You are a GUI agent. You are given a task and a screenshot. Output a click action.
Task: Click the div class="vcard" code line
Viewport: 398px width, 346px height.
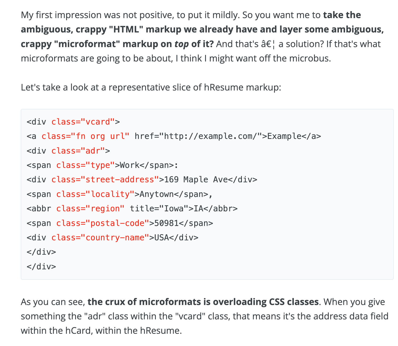pyautogui.click(x=73, y=122)
